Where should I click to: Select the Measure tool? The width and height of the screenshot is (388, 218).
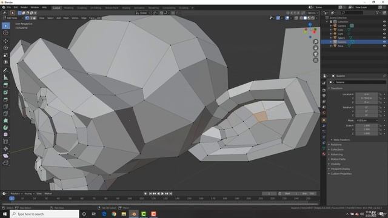click(x=5, y=78)
